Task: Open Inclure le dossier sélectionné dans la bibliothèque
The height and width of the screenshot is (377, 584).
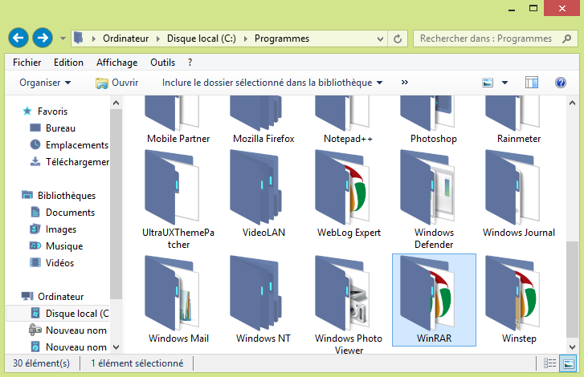Action: (272, 83)
